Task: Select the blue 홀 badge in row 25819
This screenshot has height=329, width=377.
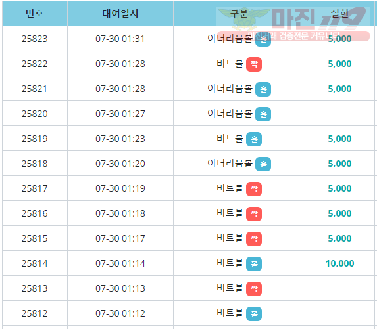Action: tap(254, 139)
